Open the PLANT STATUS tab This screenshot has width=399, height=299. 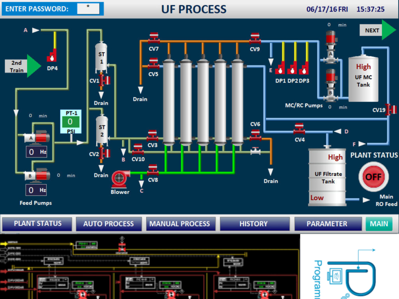[x=38, y=224]
